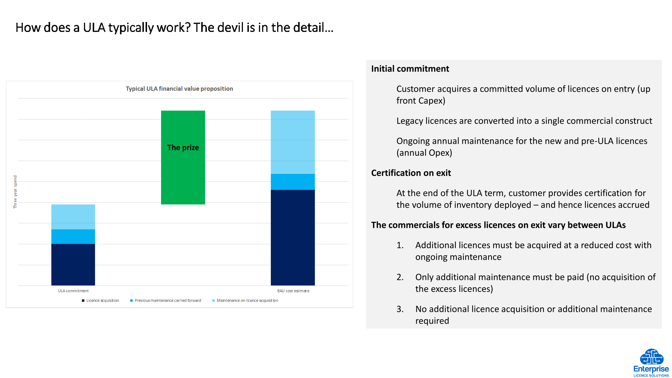Click the Licence acquisition legend swatch

click(83, 301)
